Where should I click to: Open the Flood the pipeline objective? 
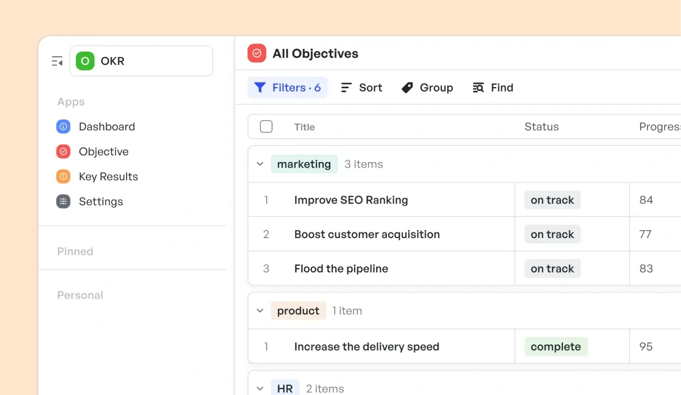341,269
